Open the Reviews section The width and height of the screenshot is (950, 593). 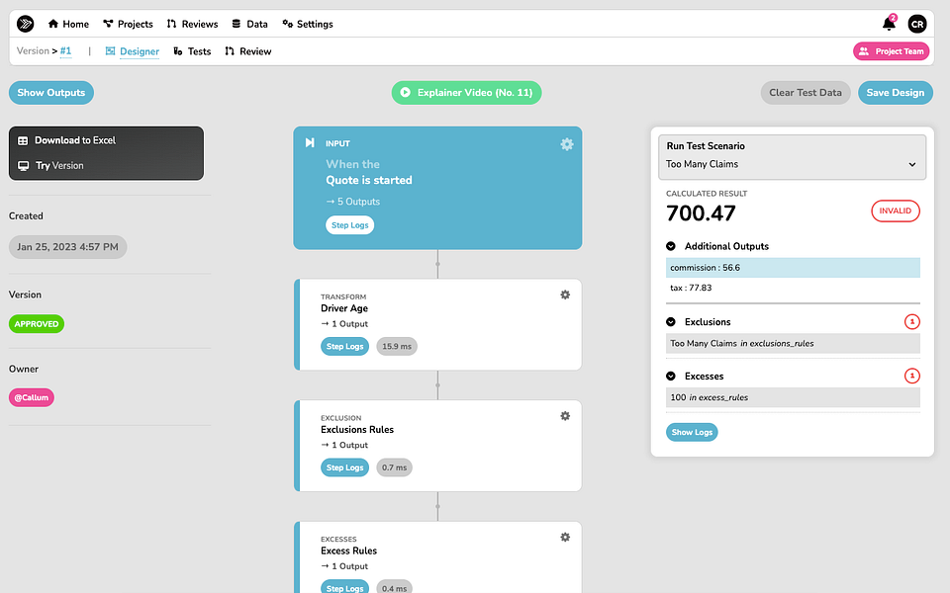[x=192, y=24]
